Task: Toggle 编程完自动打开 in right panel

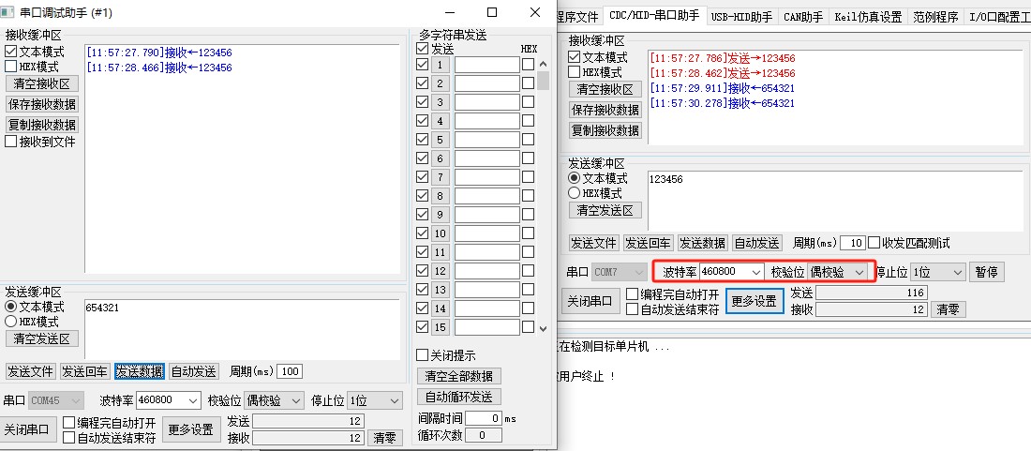Action: click(x=633, y=293)
